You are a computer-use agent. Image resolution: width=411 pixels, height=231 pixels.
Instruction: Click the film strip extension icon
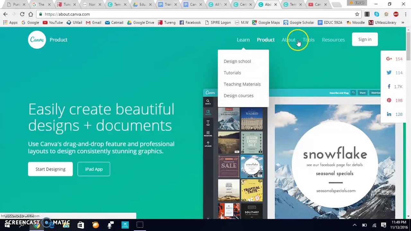click(x=367, y=14)
